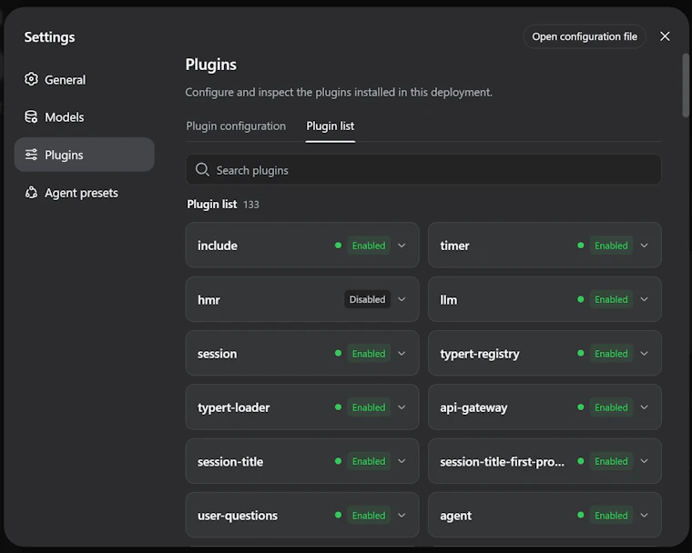
Task: Click the agent plugin name
Action: click(455, 516)
